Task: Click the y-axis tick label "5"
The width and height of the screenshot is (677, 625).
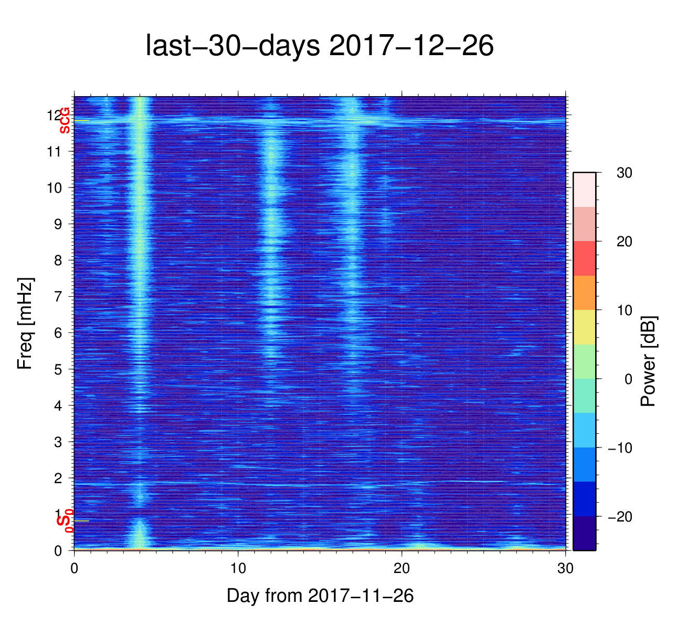Action: click(58, 369)
